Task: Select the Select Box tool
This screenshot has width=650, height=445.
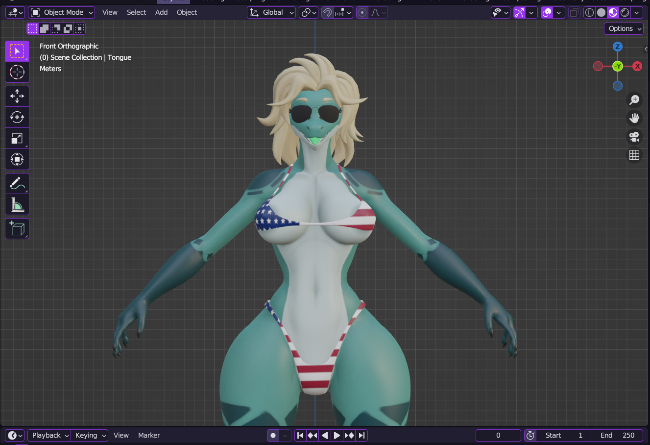Action: pyautogui.click(x=17, y=51)
